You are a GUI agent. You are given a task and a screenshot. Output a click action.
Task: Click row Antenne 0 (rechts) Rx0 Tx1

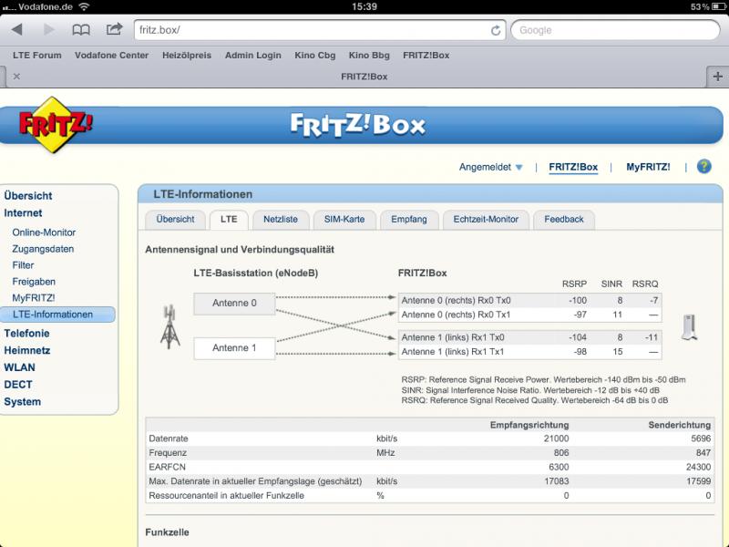click(530, 315)
